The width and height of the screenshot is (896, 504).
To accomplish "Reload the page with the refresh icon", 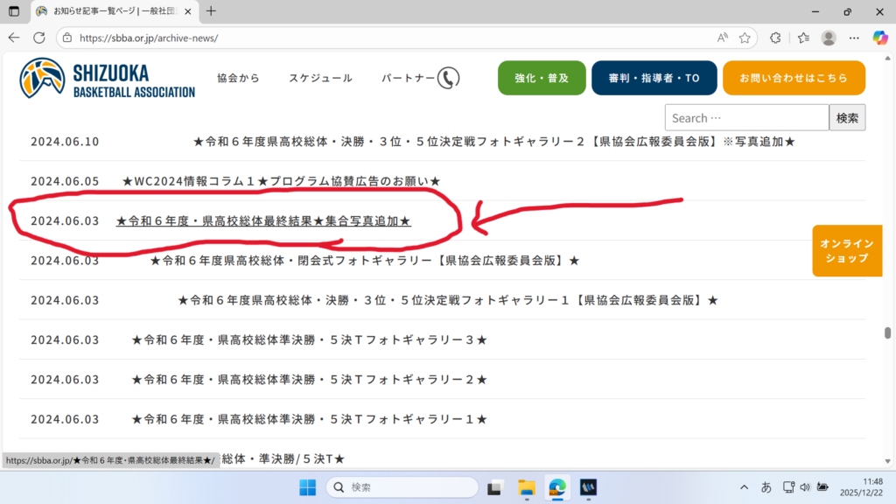I will point(39,38).
